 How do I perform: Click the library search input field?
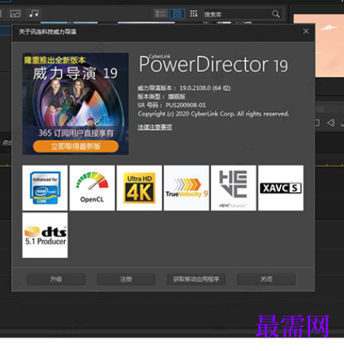click(236, 14)
